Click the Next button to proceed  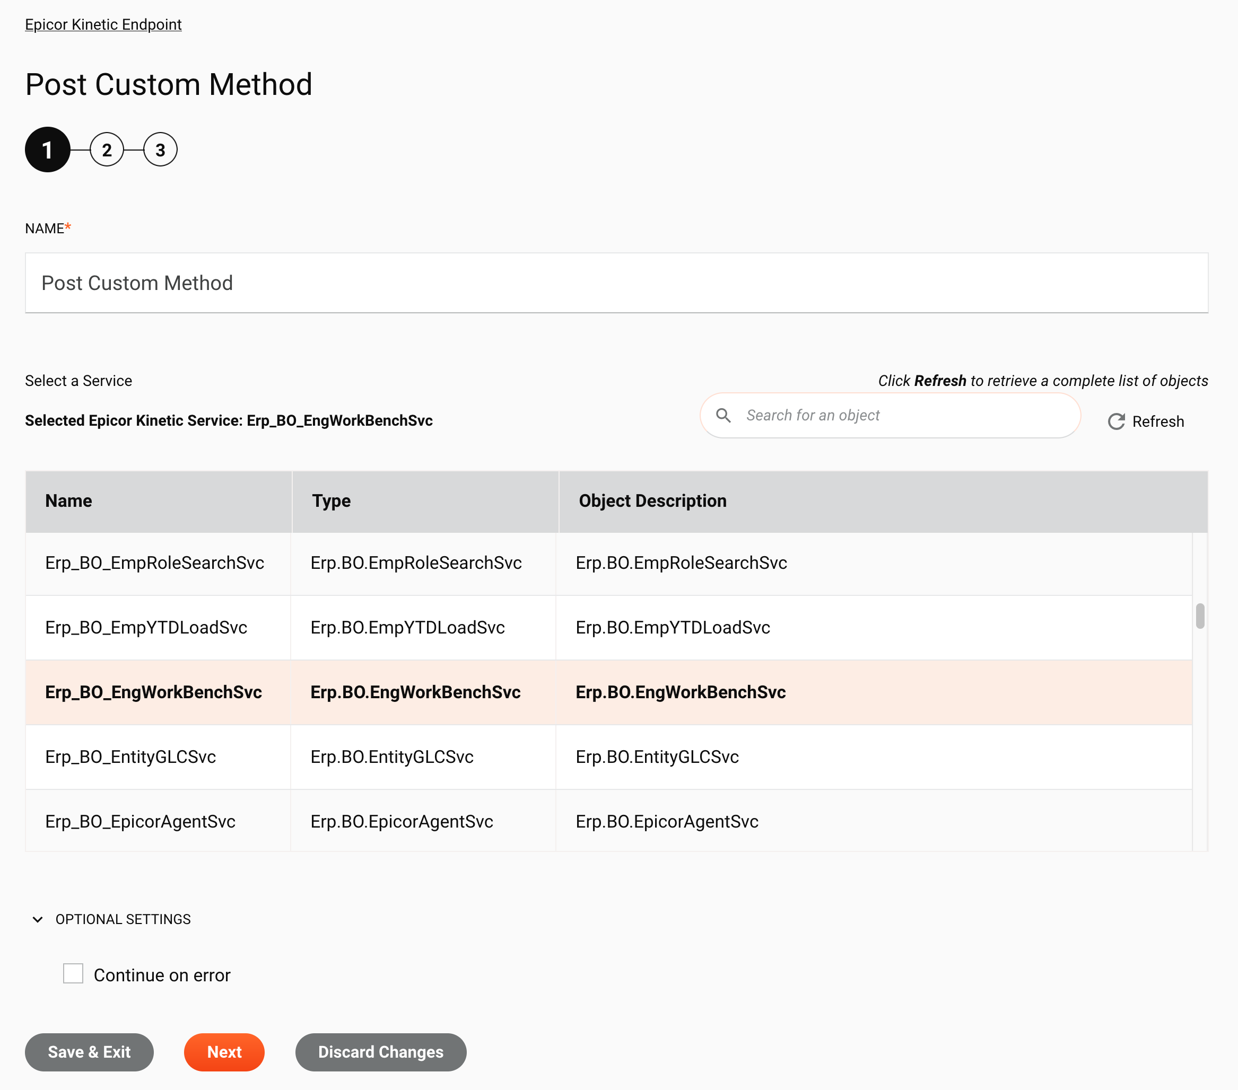[224, 1052]
